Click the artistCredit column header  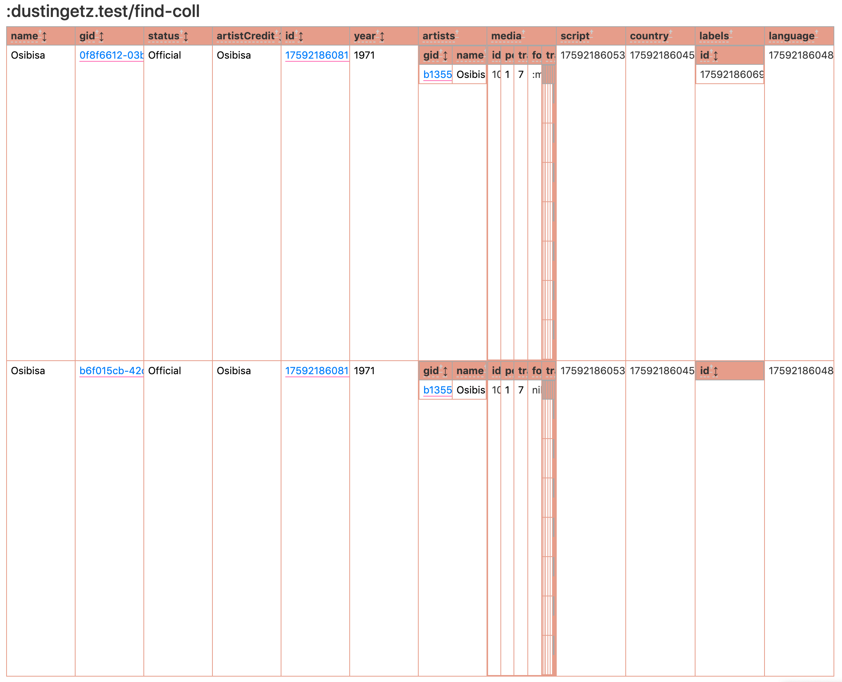(x=245, y=36)
